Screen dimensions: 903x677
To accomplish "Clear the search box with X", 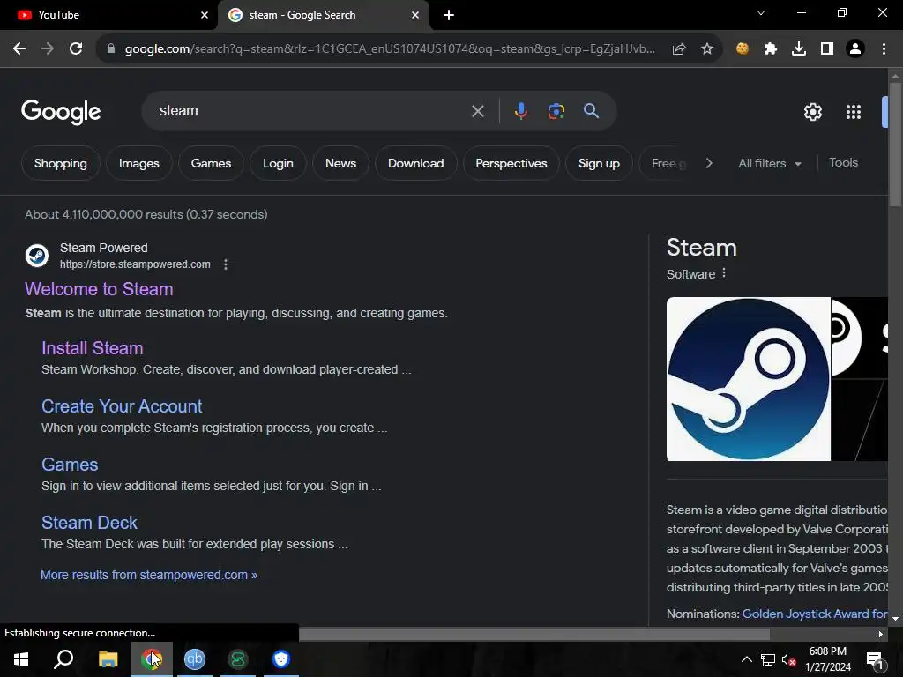I will pos(477,111).
